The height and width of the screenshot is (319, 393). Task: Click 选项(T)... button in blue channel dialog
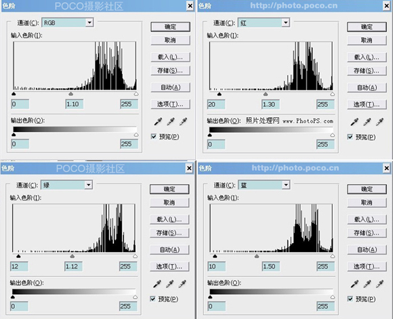point(367,266)
